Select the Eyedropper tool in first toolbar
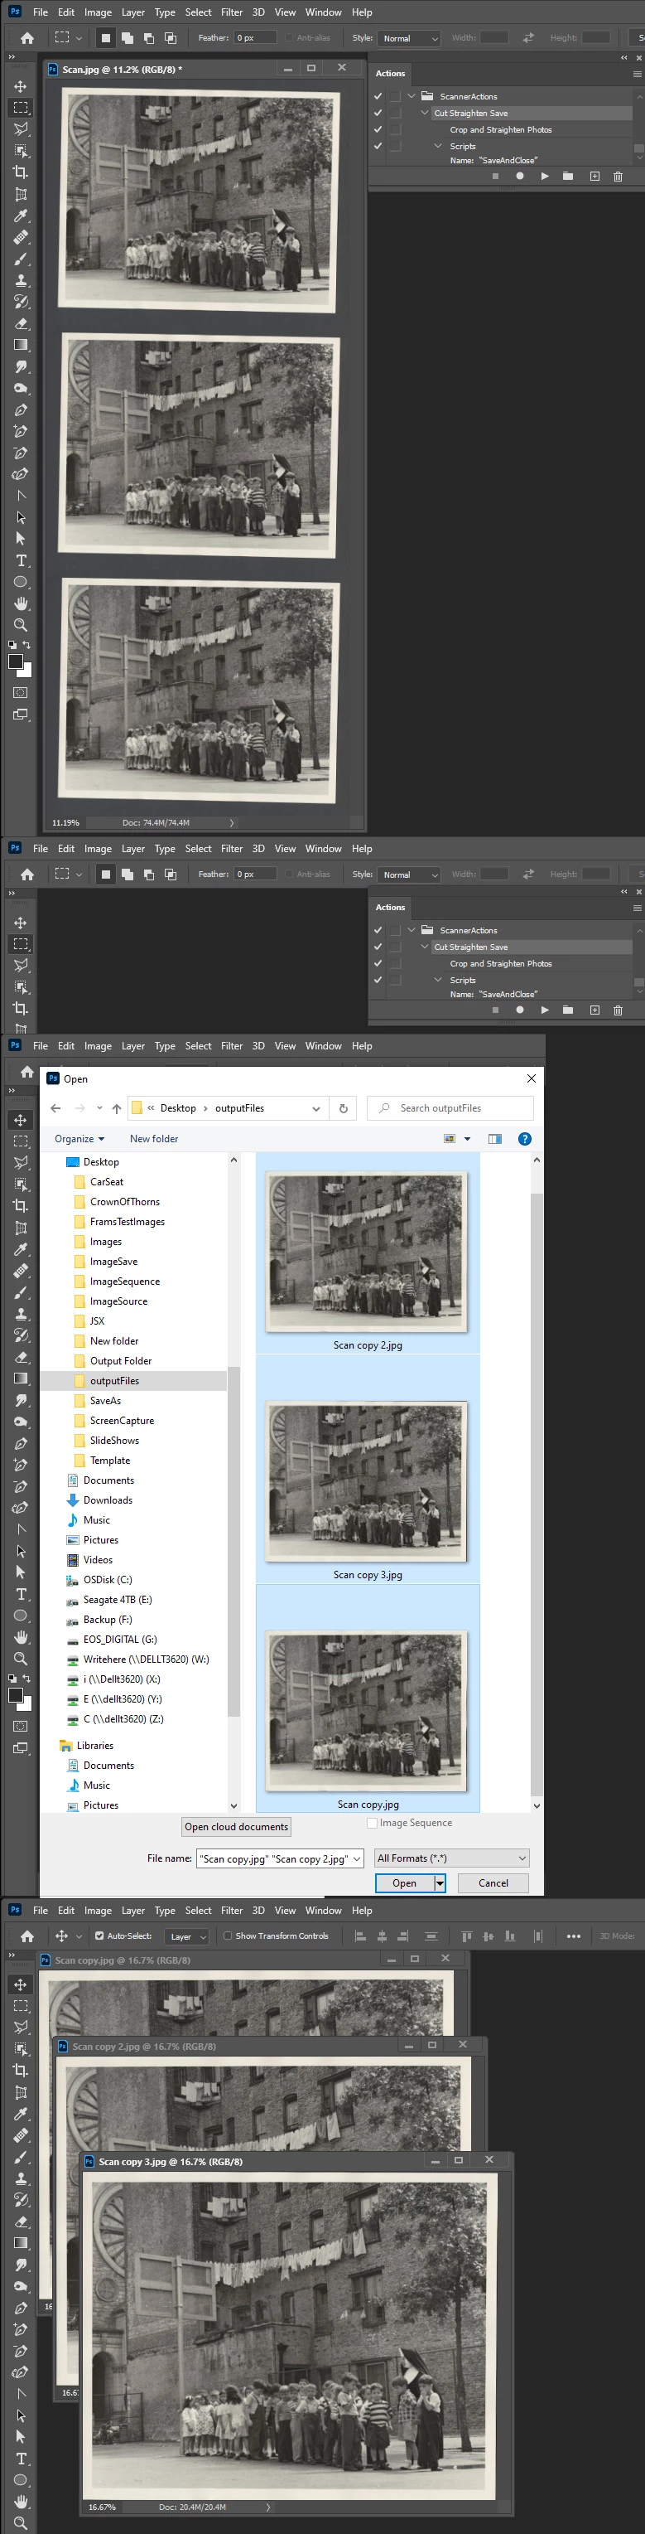This screenshot has height=2534, width=645. [21, 216]
